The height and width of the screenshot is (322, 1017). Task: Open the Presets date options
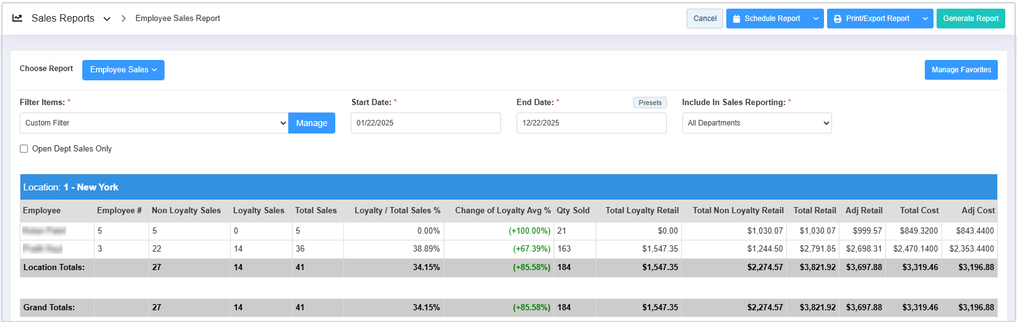coord(650,103)
